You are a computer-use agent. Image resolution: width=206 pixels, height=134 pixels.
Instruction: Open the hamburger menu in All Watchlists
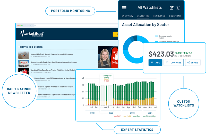coord(124,8)
